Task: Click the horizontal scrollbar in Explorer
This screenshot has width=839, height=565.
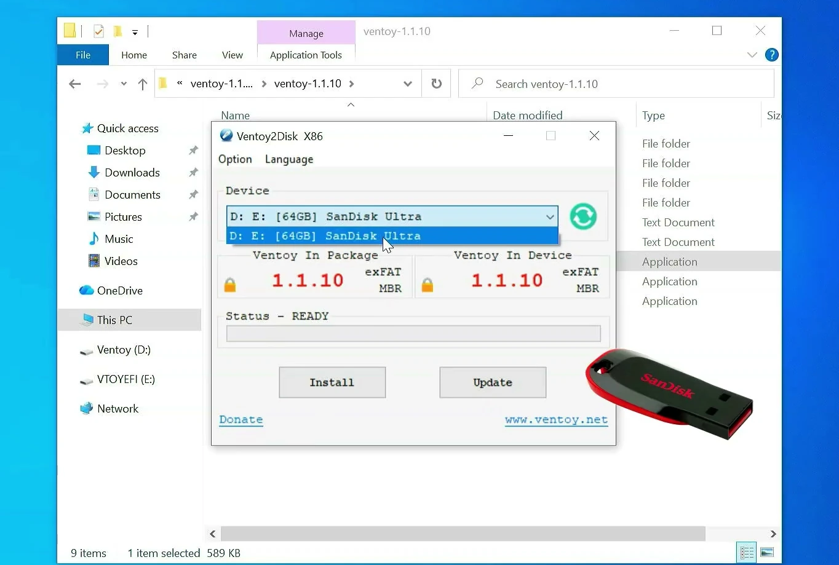Action: [463, 534]
